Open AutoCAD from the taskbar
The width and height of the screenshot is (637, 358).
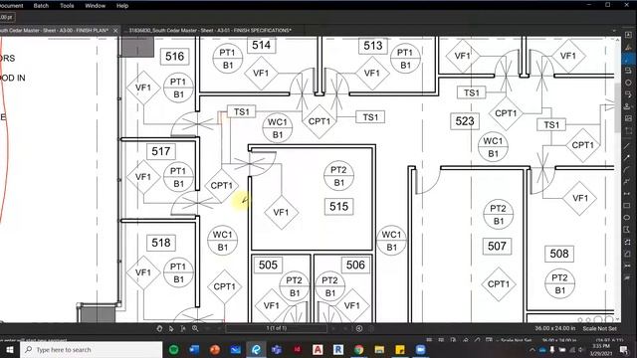click(x=318, y=349)
